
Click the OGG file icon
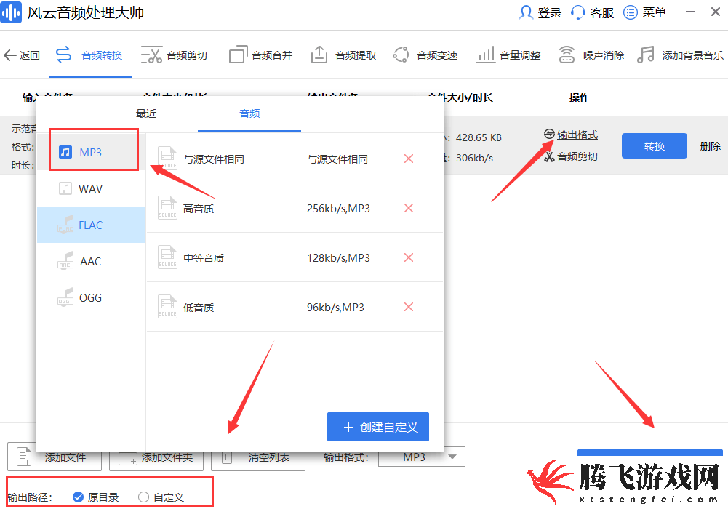(65, 297)
